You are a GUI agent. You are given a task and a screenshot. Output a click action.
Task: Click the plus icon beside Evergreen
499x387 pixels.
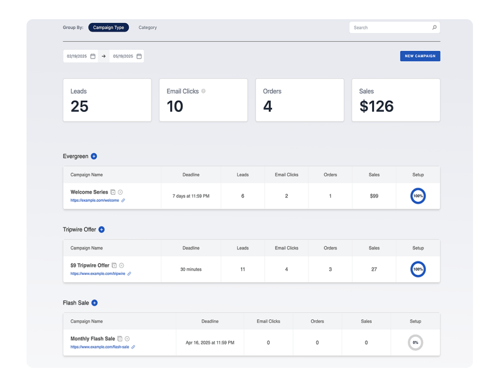(94, 156)
